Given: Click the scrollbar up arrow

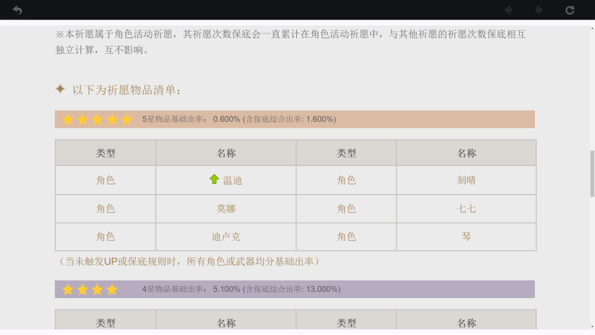Looking at the screenshot, I should [592, 29].
